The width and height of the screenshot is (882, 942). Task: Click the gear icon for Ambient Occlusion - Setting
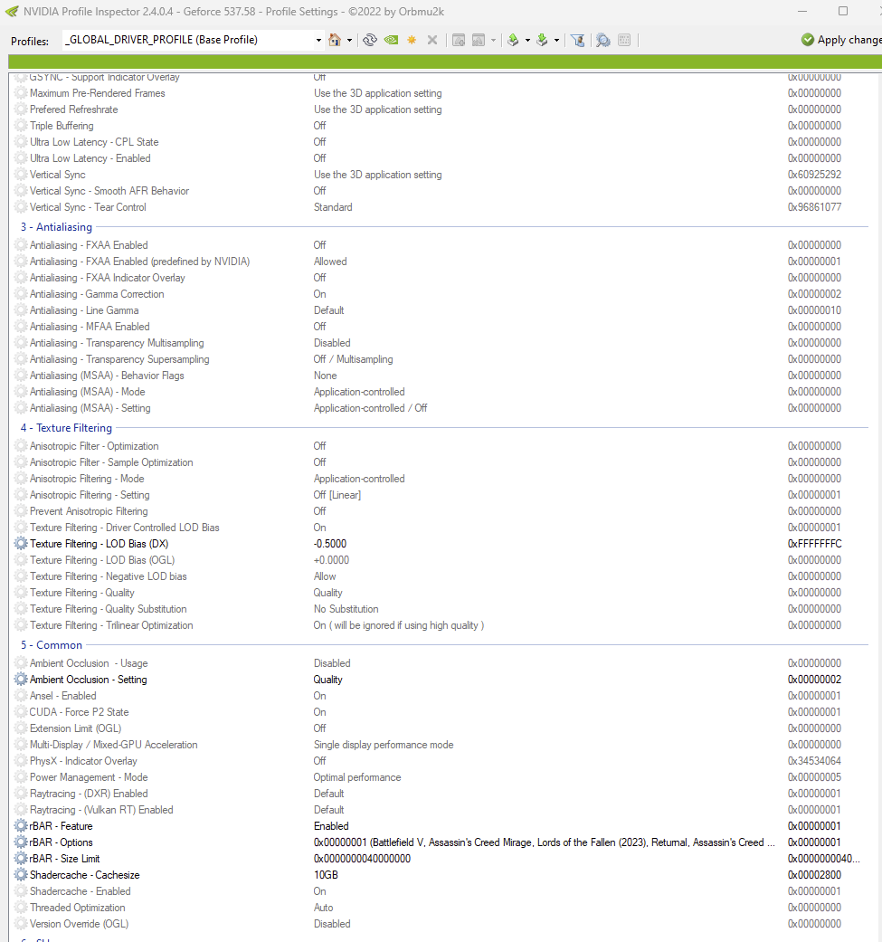tap(21, 680)
